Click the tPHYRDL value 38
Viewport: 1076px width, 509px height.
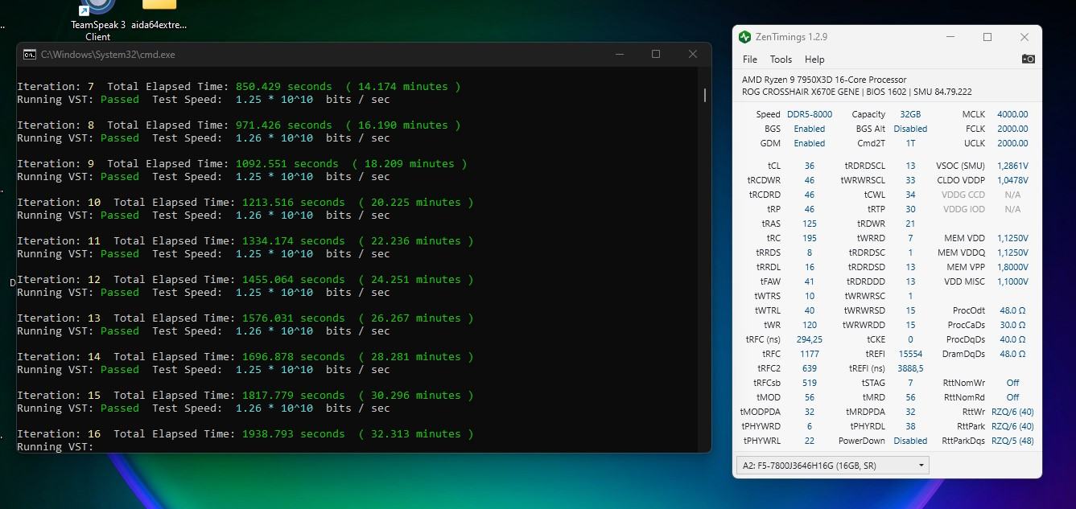tap(910, 426)
